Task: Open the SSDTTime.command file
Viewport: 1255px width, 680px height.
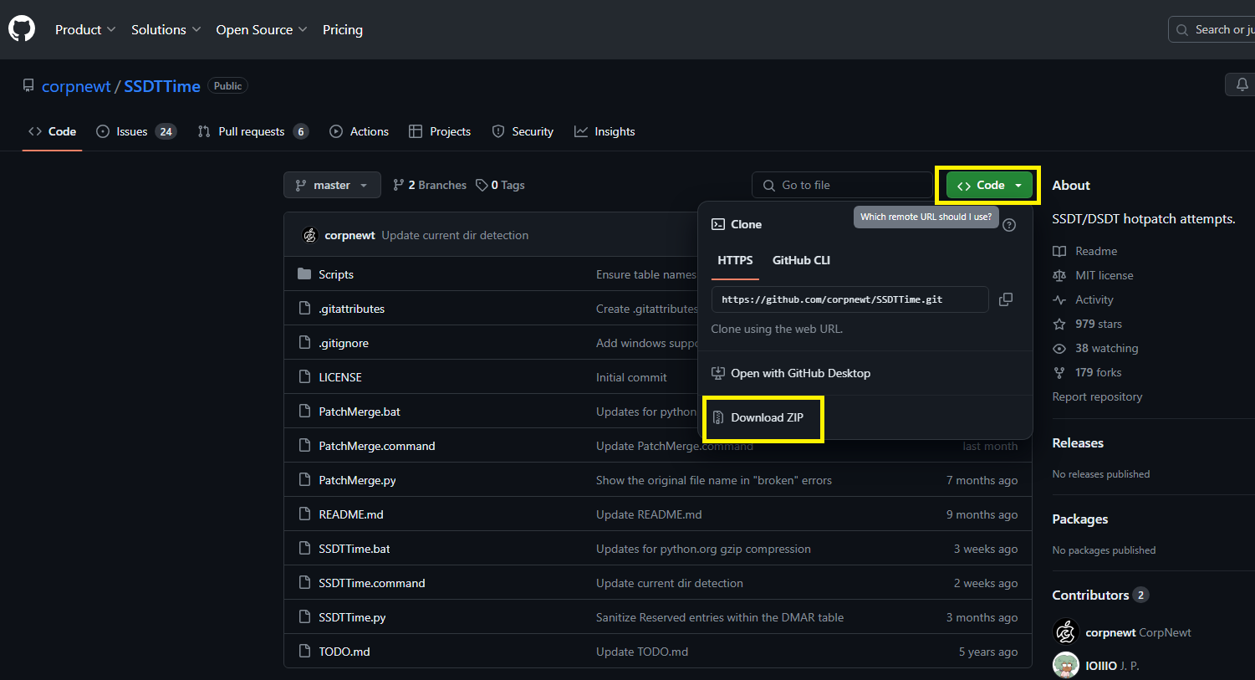Action: [x=372, y=583]
